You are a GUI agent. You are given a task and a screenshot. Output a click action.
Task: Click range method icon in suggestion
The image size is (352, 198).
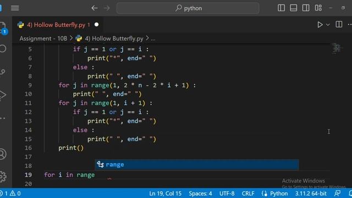(x=100, y=164)
